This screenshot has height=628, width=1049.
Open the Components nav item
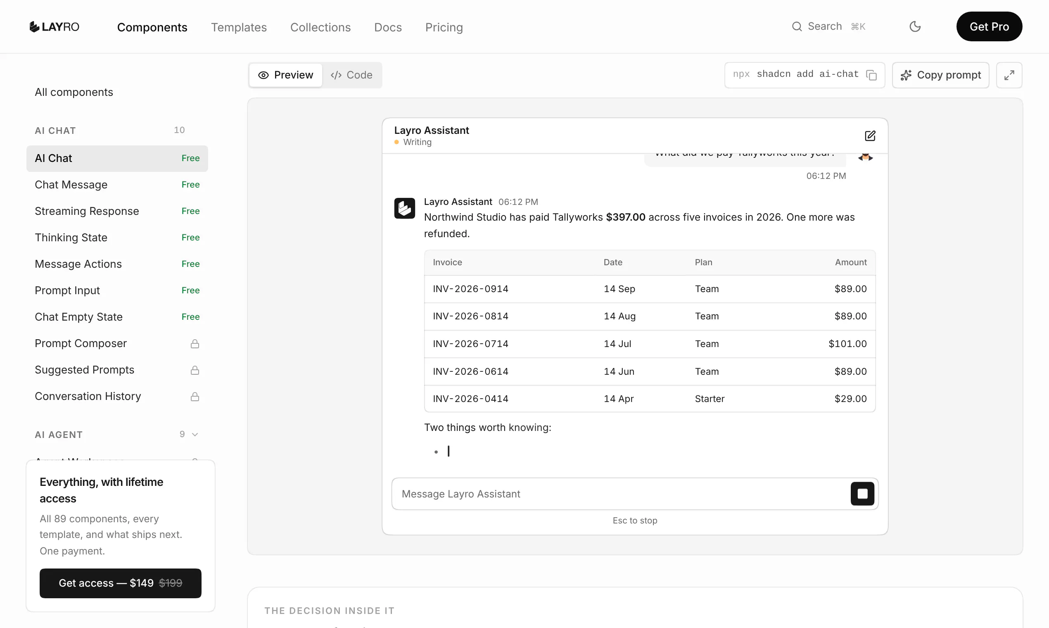point(152,27)
